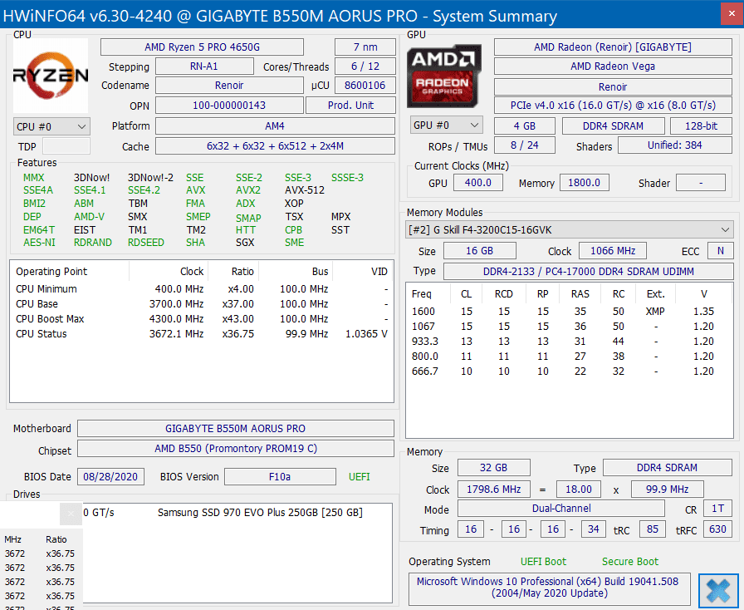Select the CPU Boost Max row

(202, 319)
